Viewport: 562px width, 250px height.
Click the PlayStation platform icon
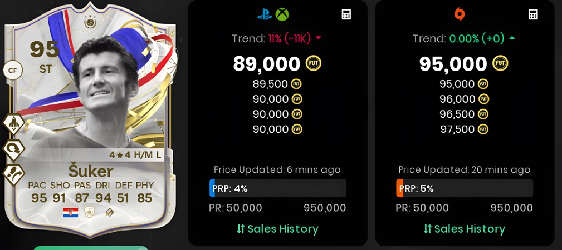click(x=265, y=14)
